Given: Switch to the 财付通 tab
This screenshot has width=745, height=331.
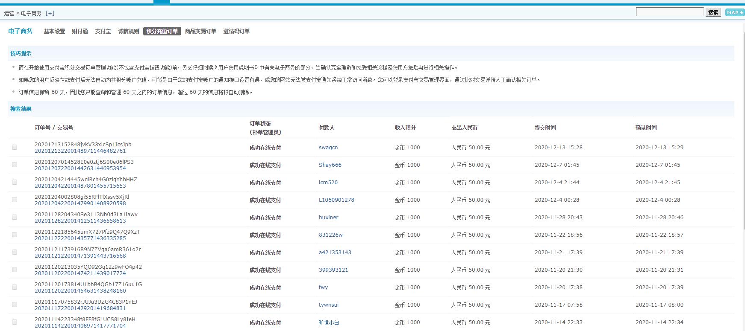Looking at the screenshot, I should [80, 31].
